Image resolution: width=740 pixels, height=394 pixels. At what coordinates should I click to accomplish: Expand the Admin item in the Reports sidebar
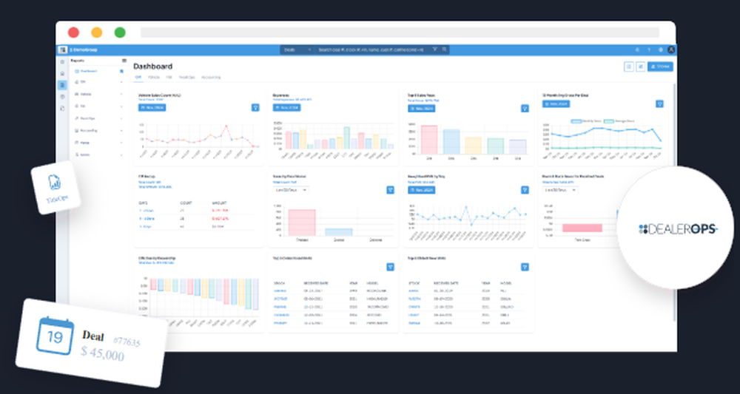click(98, 154)
